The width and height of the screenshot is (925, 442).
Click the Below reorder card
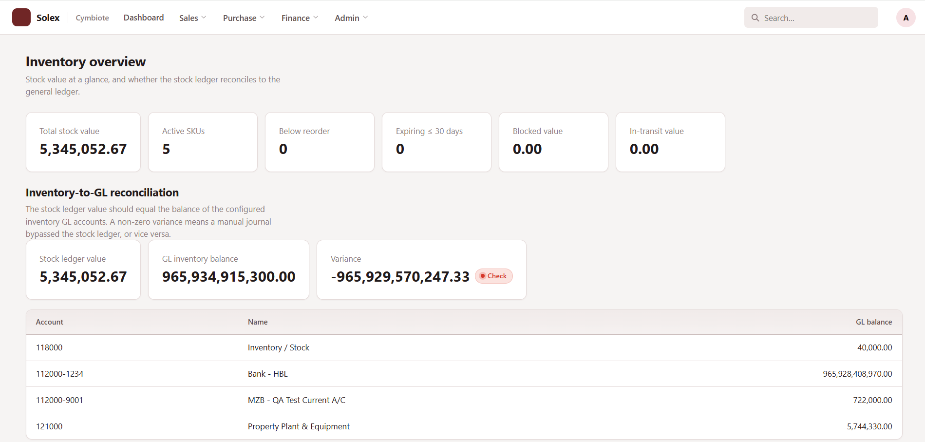pyautogui.click(x=320, y=142)
